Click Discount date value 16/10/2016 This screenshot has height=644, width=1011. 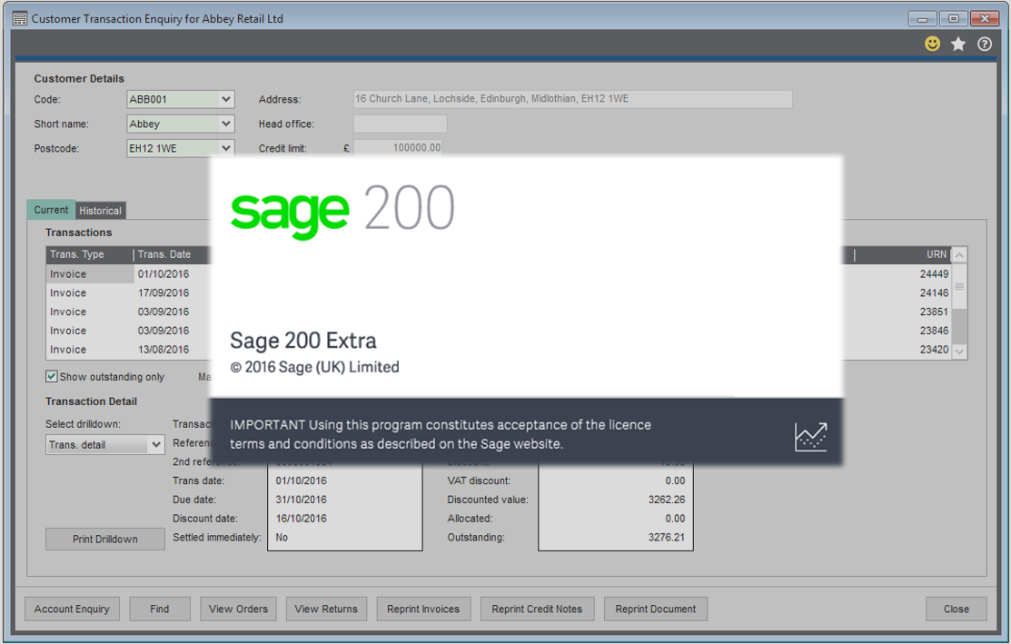[x=301, y=519]
